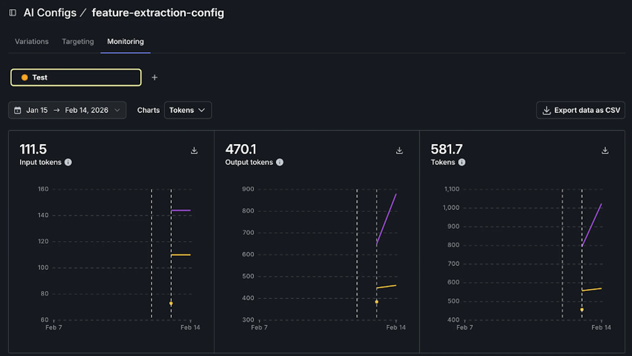Screen dimensions: 632x356
Task: Click Export data as CSV button
Action: click(581, 110)
